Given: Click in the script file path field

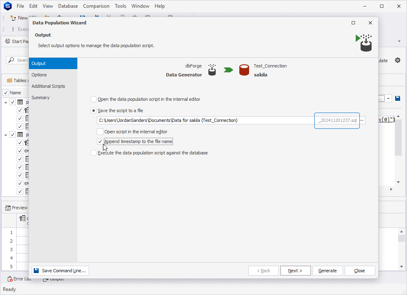Looking at the screenshot, I should click(206, 120).
